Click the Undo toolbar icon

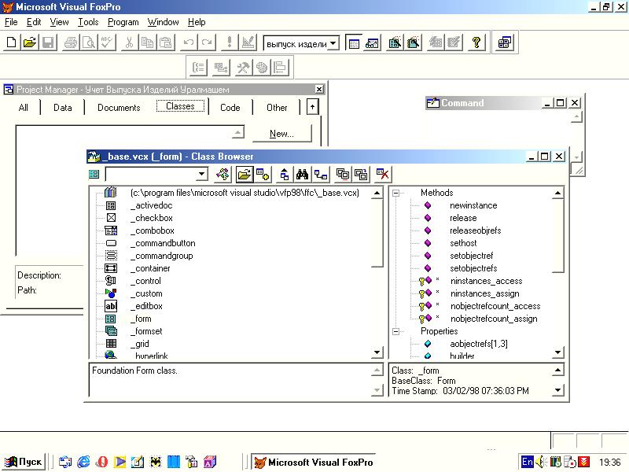click(189, 42)
